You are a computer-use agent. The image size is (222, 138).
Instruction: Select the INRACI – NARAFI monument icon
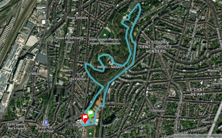pyautogui.click(x=109, y=62)
